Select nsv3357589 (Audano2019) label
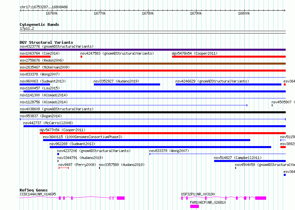Image resolution: width=295 pixels, height=210 pixels. (122, 165)
